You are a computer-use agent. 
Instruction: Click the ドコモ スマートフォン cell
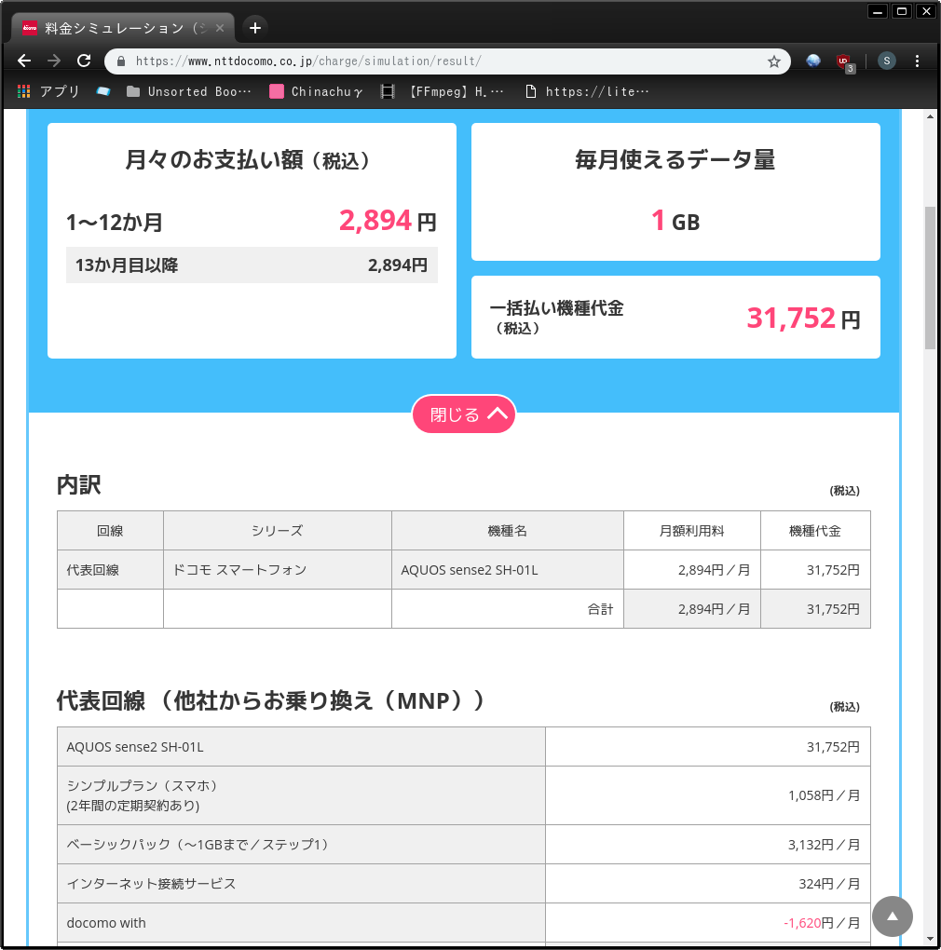(278, 569)
